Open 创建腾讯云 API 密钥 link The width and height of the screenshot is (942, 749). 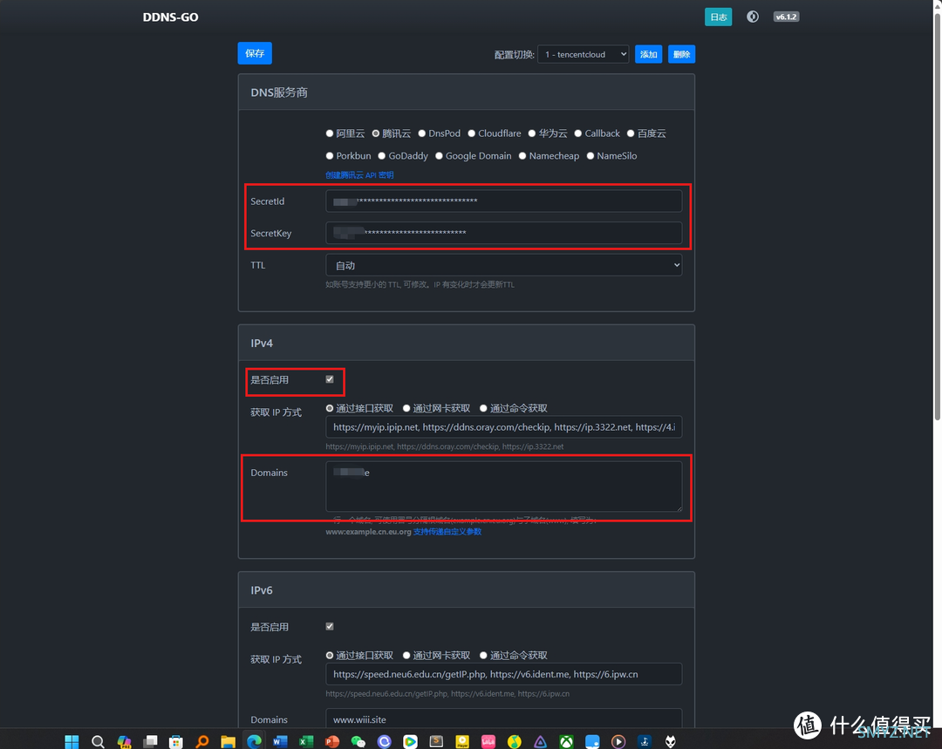pos(359,174)
